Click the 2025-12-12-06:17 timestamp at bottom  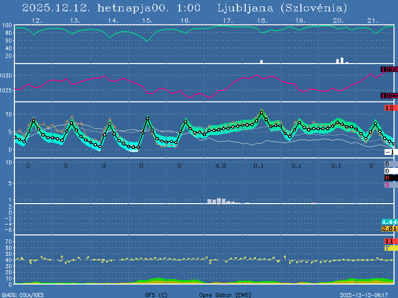point(367,295)
